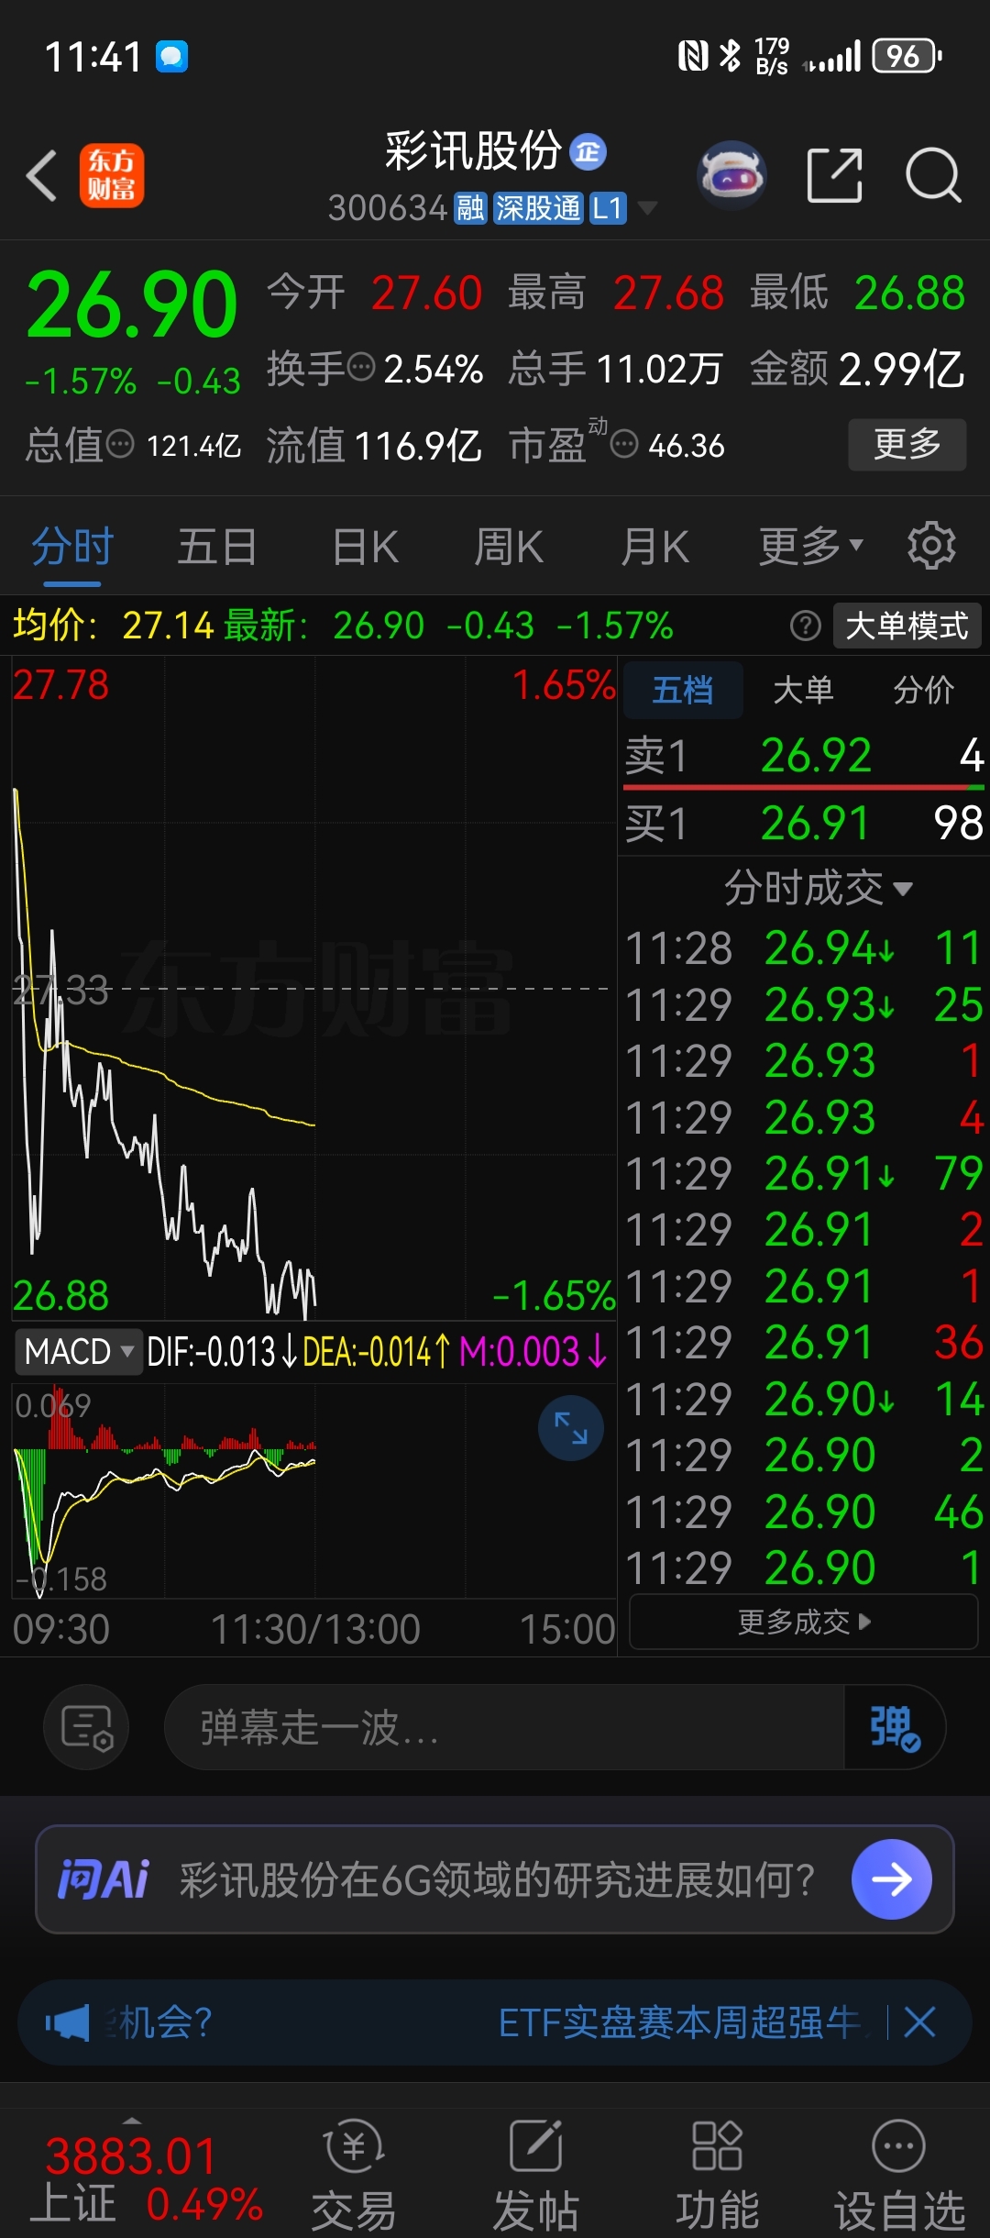Tap the 弹幕走一波 input field
The height and width of the screenshot is (2238, 990).
tap(504, 1727)
